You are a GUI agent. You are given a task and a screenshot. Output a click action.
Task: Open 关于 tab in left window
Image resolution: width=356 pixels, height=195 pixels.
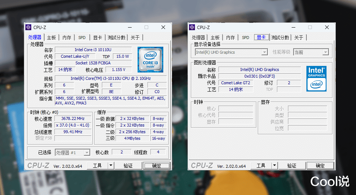(x=135, y=38)
